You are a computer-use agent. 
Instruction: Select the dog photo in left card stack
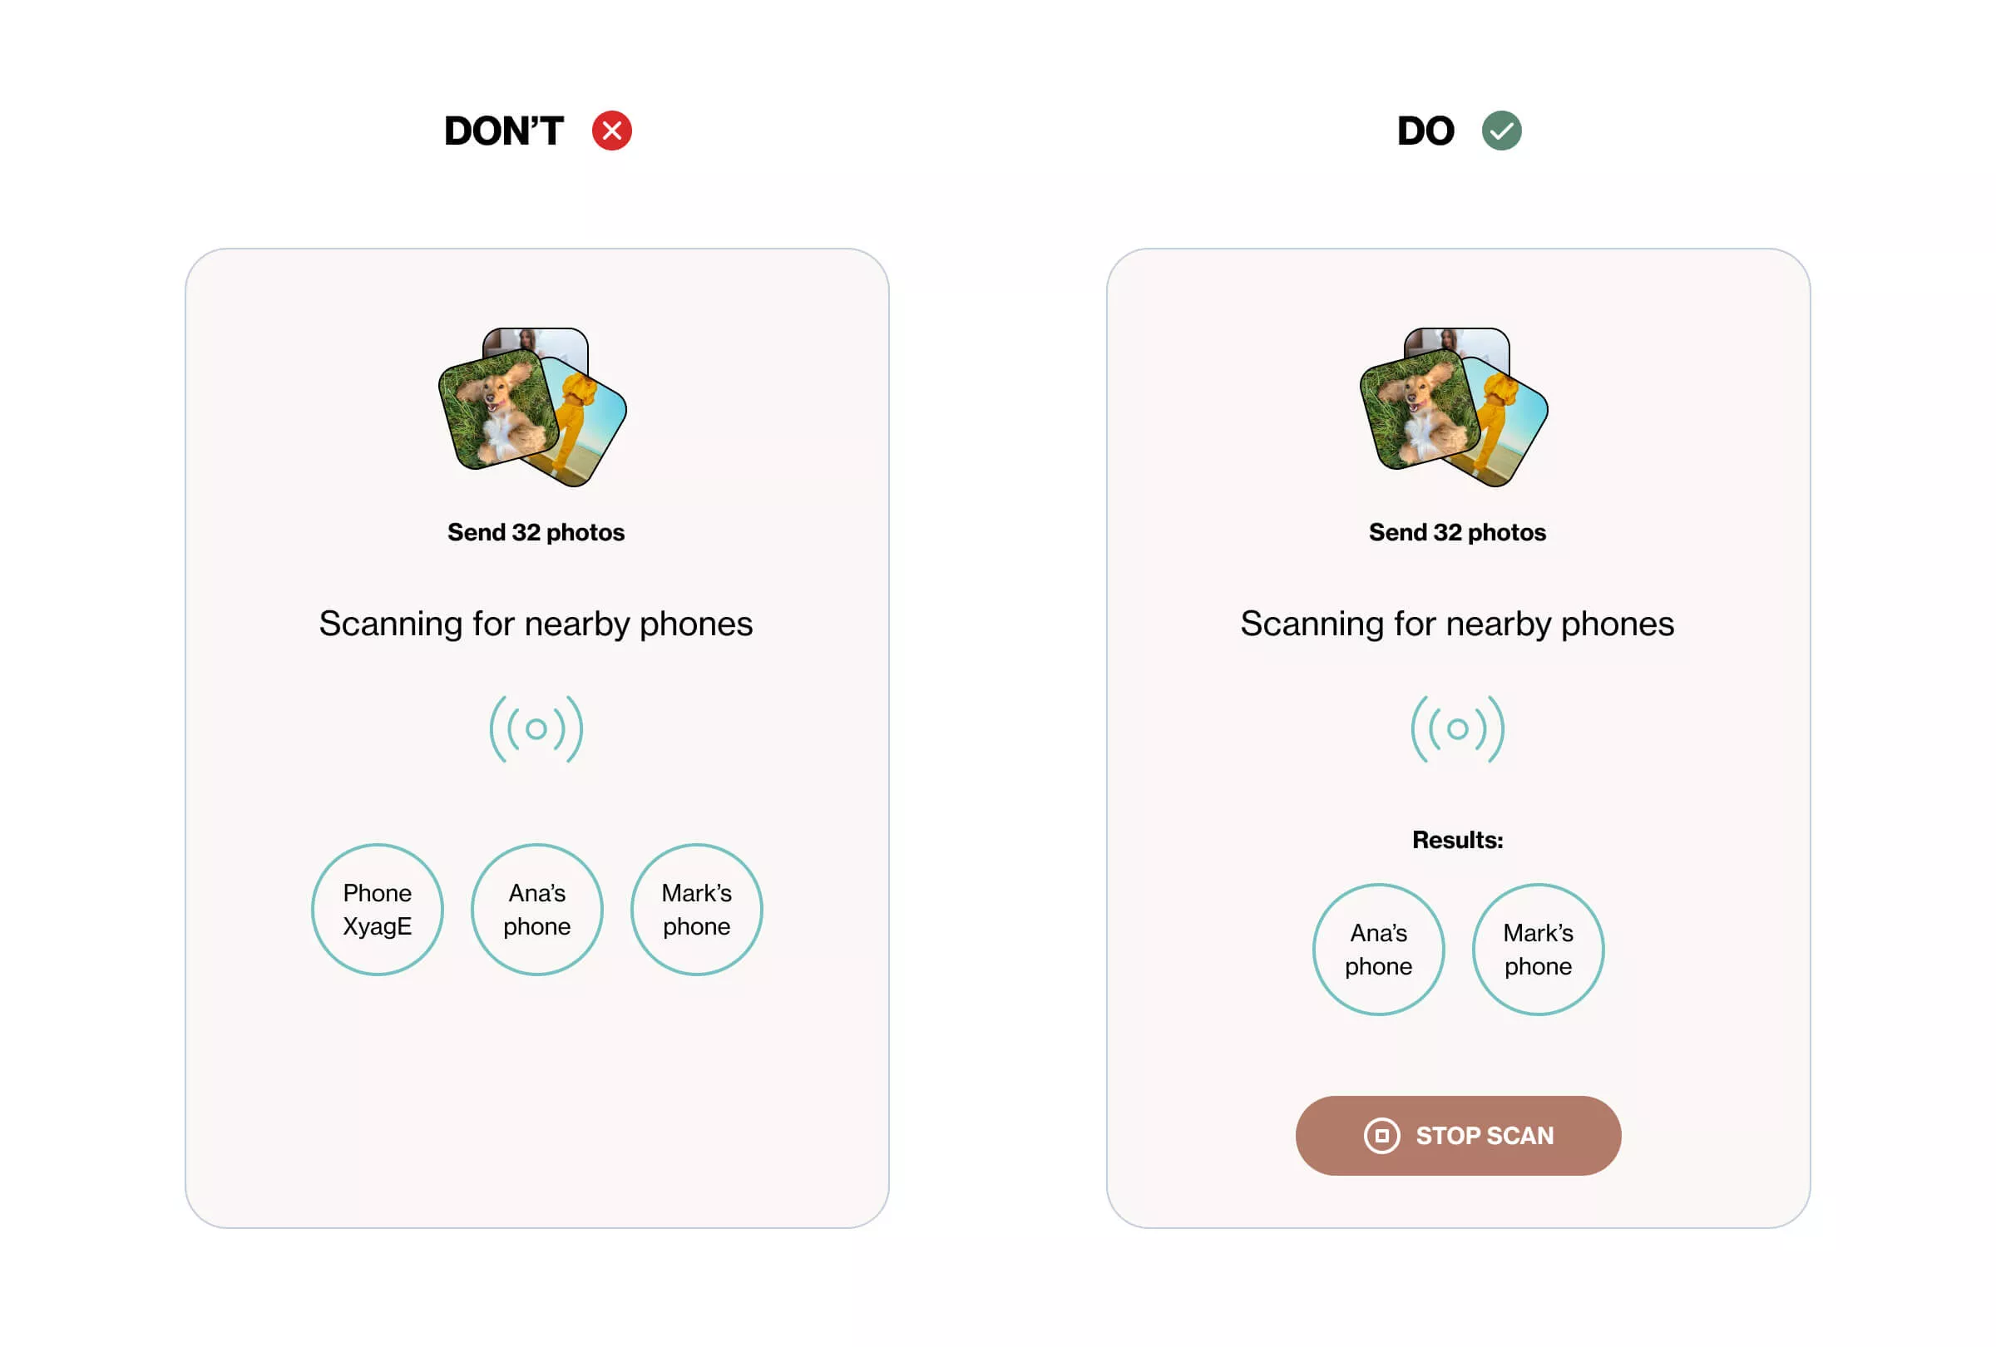tap(497, 408)
